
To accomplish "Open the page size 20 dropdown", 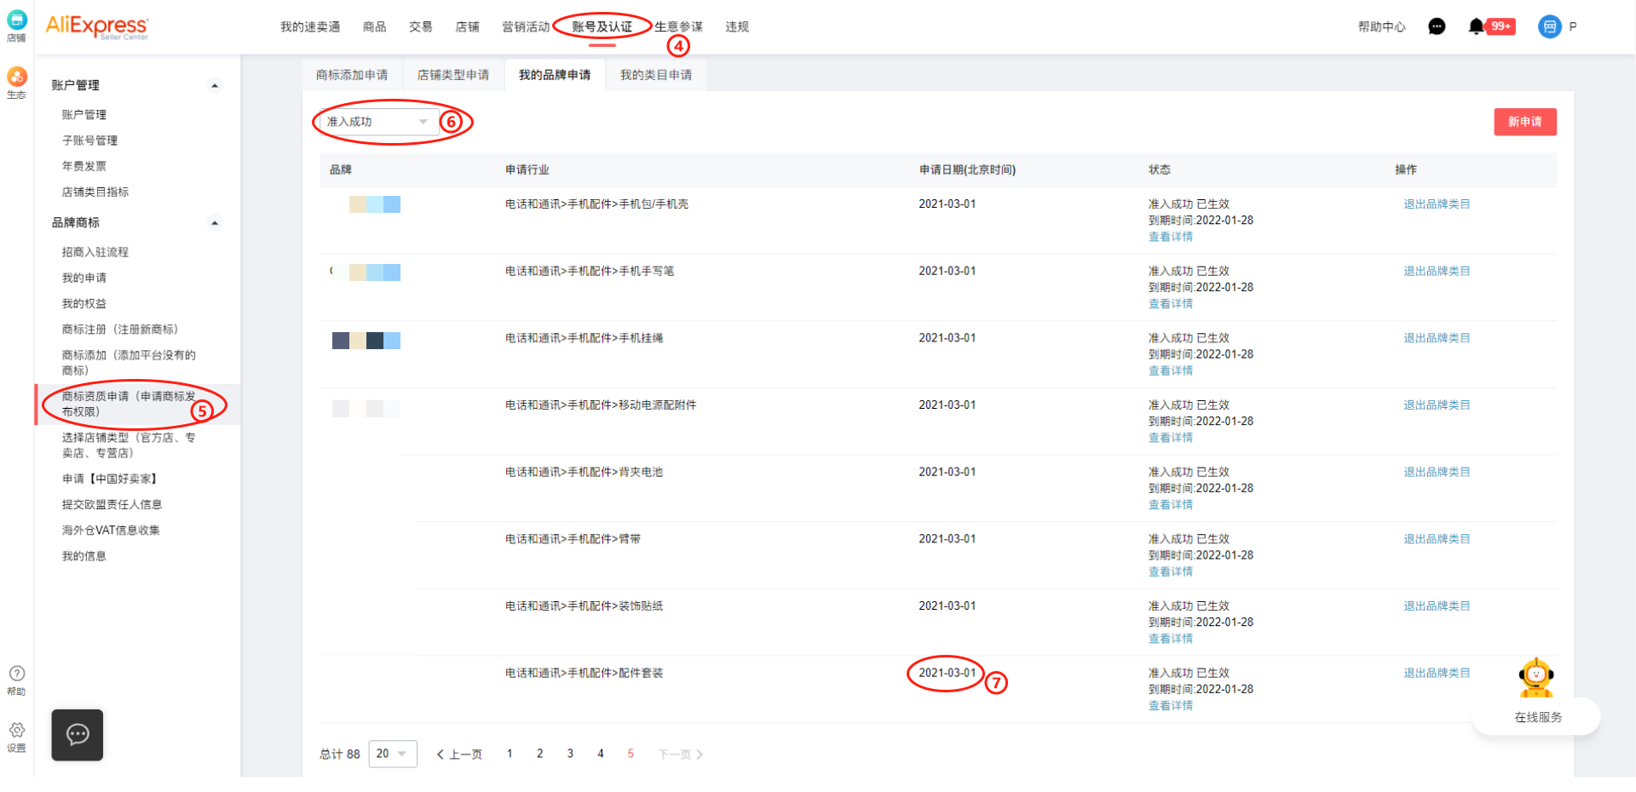I will pos(392,754).
